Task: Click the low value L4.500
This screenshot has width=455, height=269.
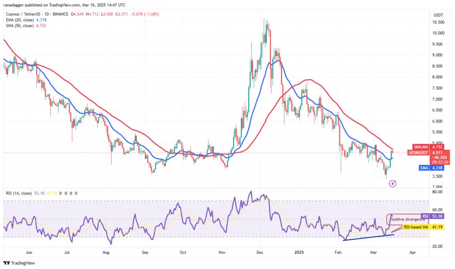Action: (x=107, y=14)
